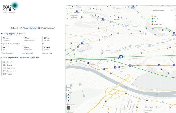Image resolution: width=176 pixels, height=113 pixels.
Task: Select the Auto travel mode
Action: tap(33, 28)
